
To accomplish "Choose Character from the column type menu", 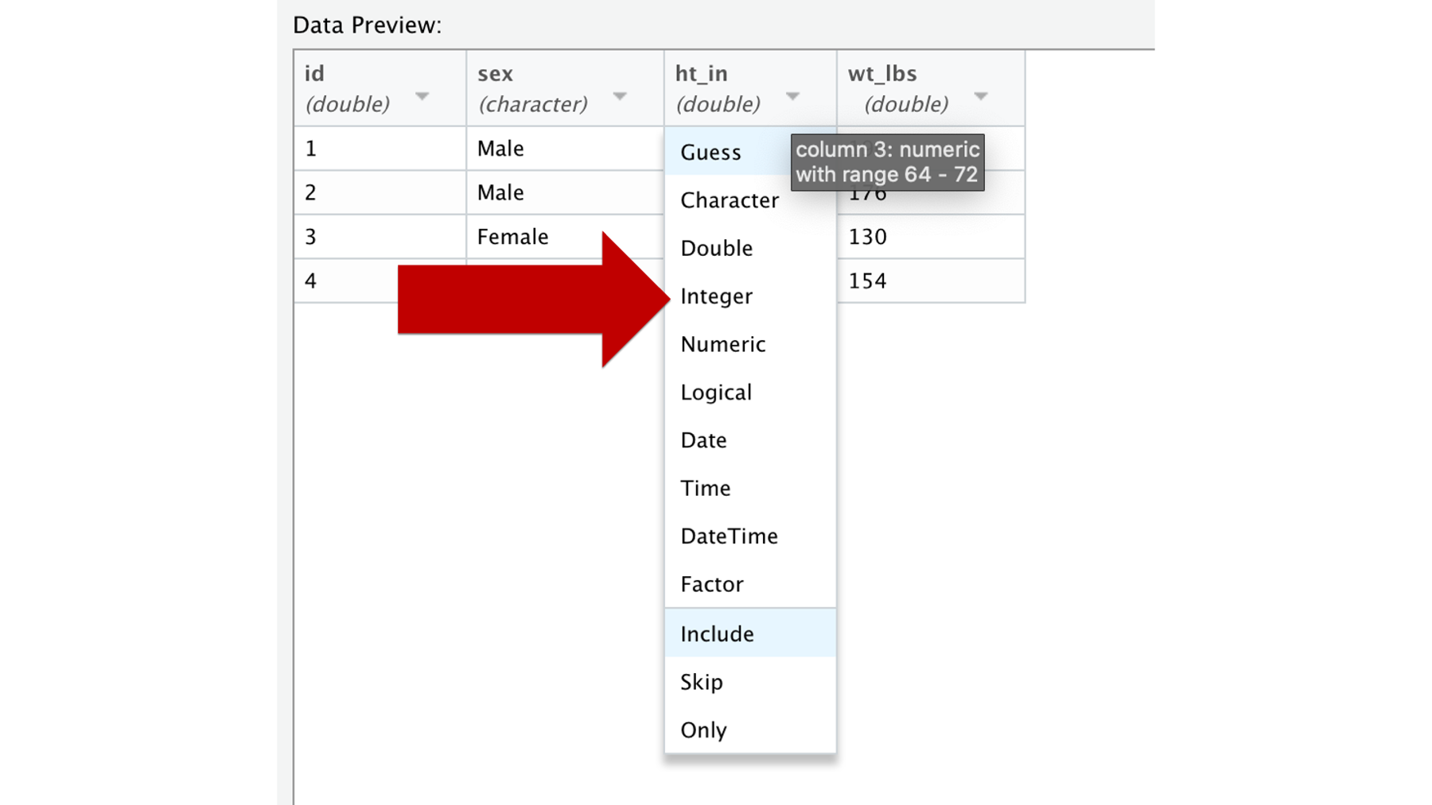I will coord(750,200).
